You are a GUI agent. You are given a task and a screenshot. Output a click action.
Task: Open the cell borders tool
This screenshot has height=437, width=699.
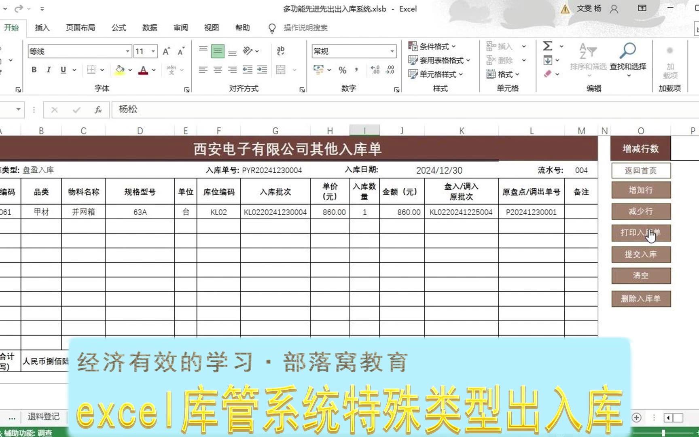[x=91, y=70]
